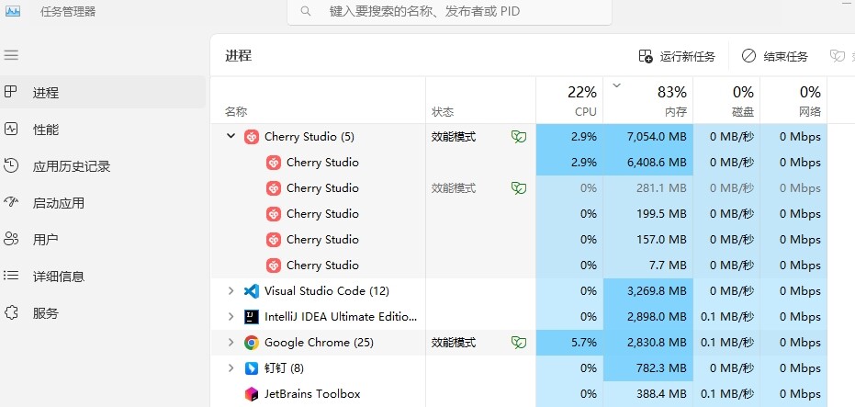
Task: Click the 结束任务 button
Action: pyautogui.click(x=775, y=56)
